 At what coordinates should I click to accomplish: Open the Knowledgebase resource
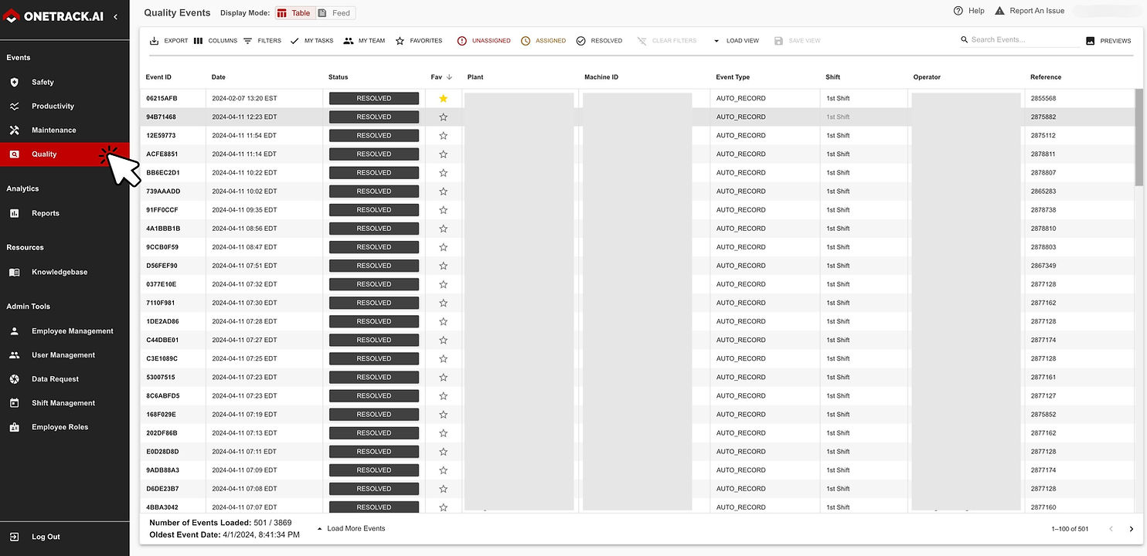click(59, 271)
